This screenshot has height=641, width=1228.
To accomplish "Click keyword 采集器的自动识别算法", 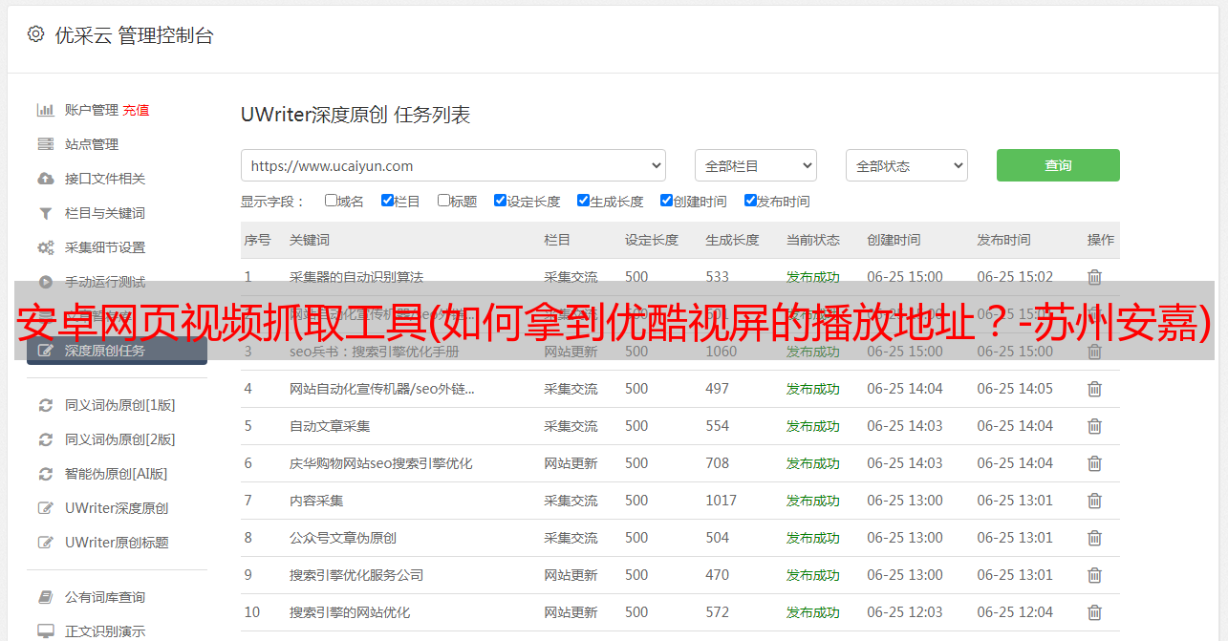I will pos(356,277).
